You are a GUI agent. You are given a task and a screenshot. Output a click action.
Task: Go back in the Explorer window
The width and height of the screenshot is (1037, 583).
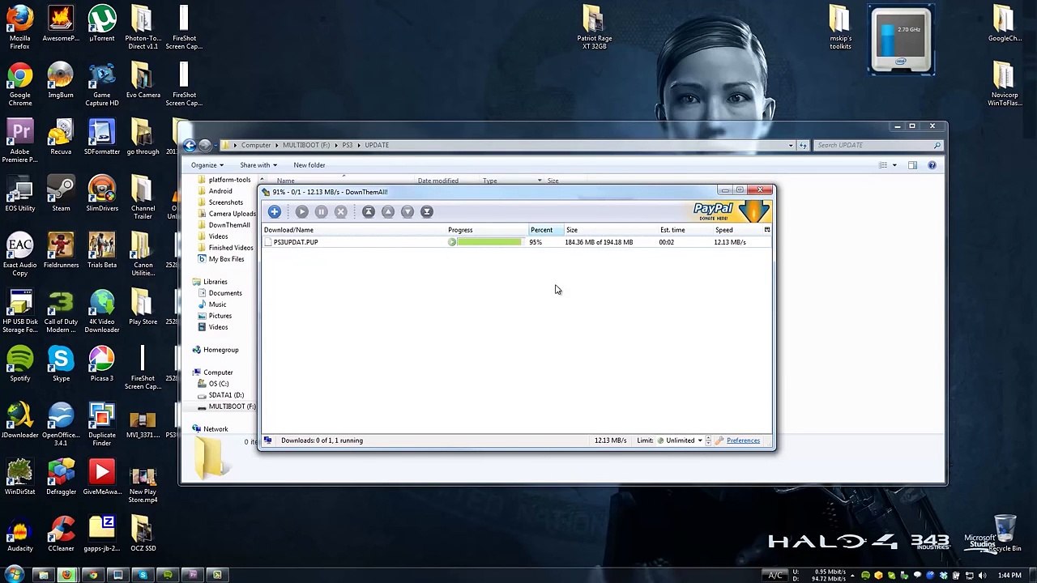[x=190, y=145]
